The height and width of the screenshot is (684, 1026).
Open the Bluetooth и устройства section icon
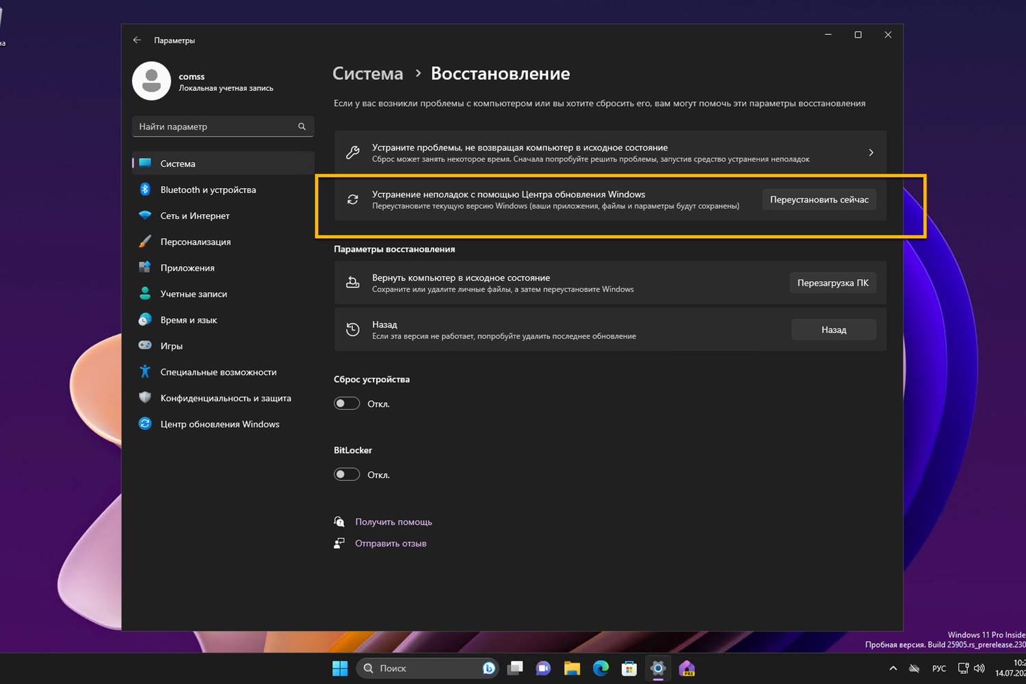(145, 189)
